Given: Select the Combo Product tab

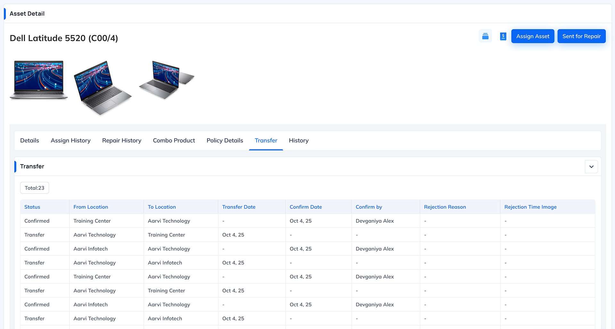Looking at the screenshot, I should coord(174,140).
